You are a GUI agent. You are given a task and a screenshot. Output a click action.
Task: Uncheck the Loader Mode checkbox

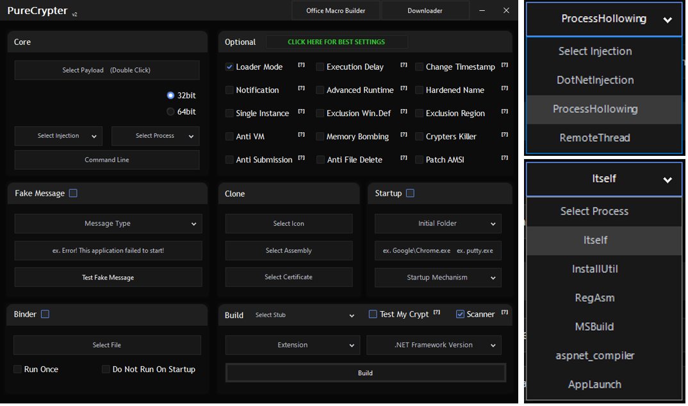pos(229,67)
